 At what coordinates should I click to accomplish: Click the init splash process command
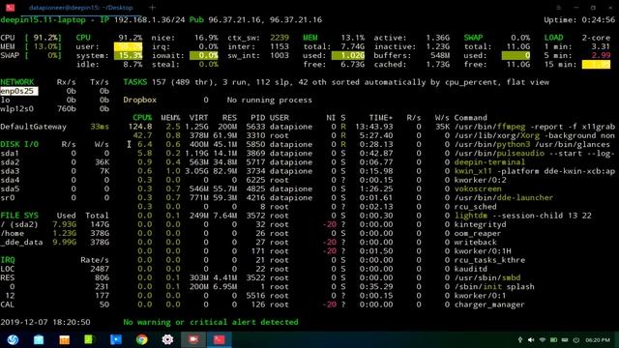(494, 286)
